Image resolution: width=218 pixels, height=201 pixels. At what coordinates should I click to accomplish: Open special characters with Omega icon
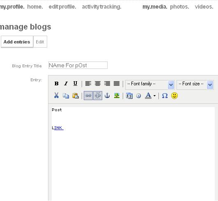pyautogui.click(x=165, y=96)
